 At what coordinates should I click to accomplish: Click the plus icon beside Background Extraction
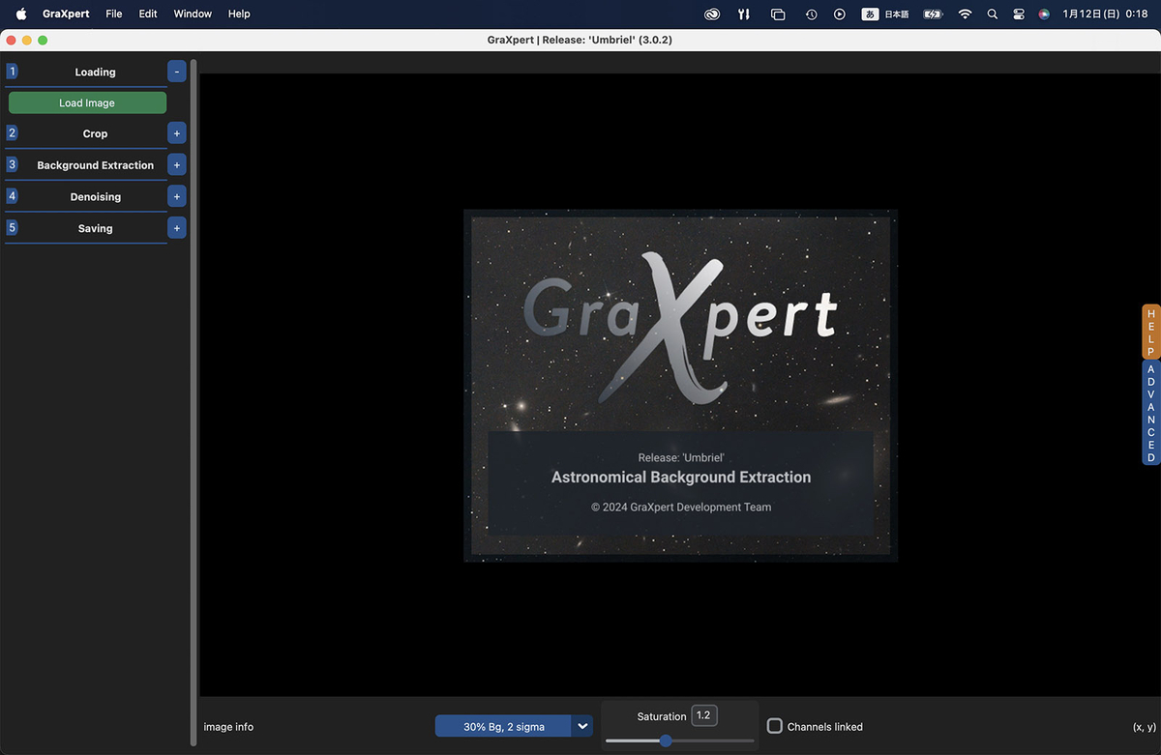coord(176,164)
